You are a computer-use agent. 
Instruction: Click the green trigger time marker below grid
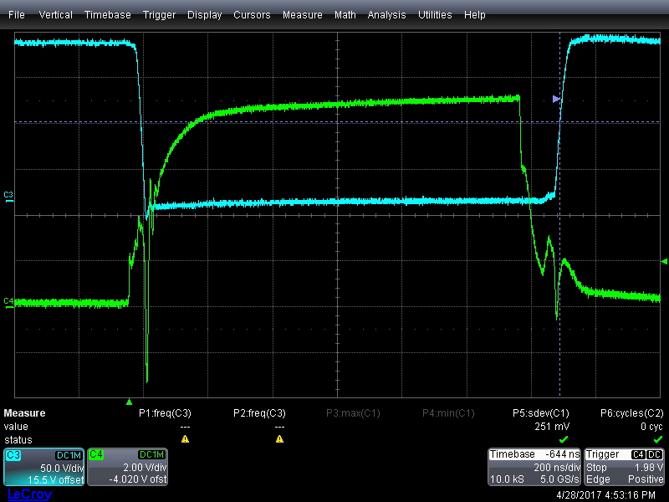(130, 402)
